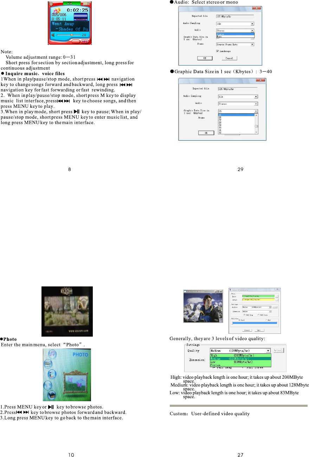Tap the MP3 badge on the player
The width and height of the screenshot is (309, 457).
pos(85,41)
